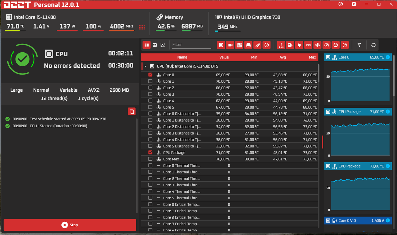Screen dimensions: 397x235
Task: Check the Core 3 sensor checkbox
Action: (x=150, y=94)
